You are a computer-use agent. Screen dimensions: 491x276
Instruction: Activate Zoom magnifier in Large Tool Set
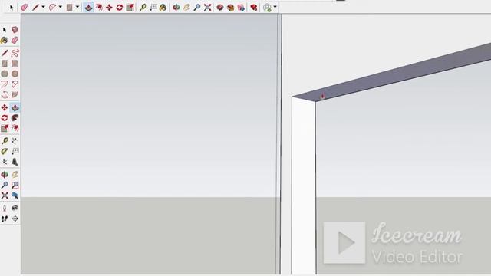(x=5, y=186)
